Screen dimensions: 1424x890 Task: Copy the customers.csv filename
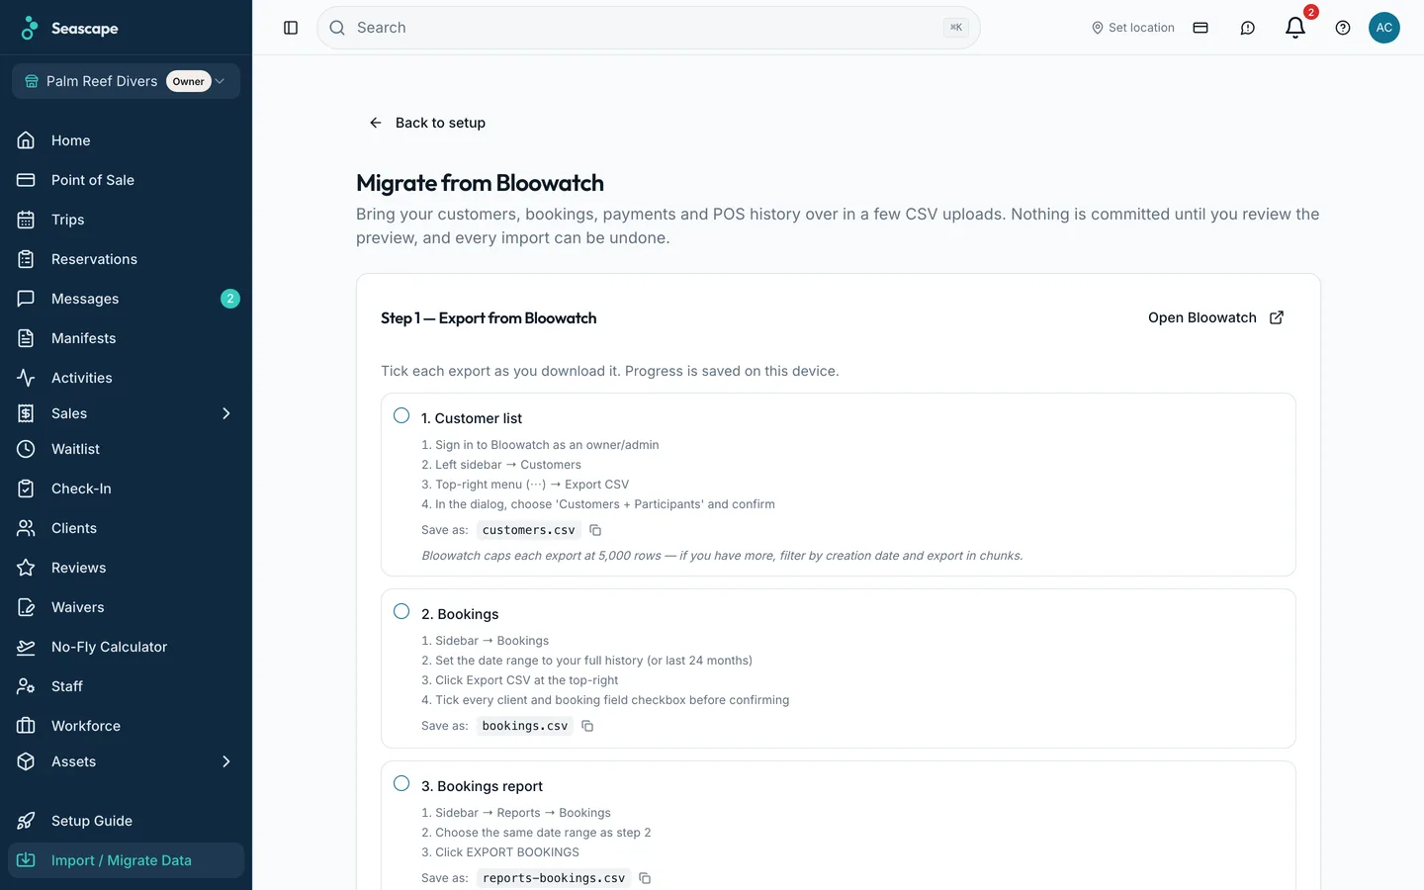tap(595, 530)
